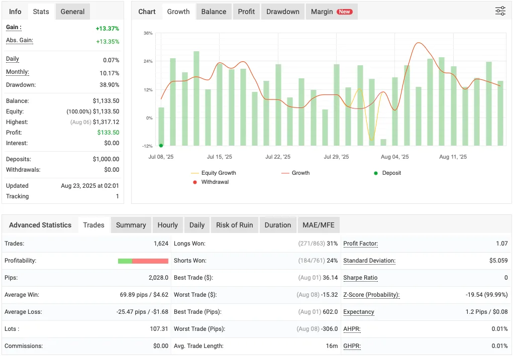Open the Z-Score (Probability) link
The width and height of the screenshot is (513, 356).
[370, 295]
